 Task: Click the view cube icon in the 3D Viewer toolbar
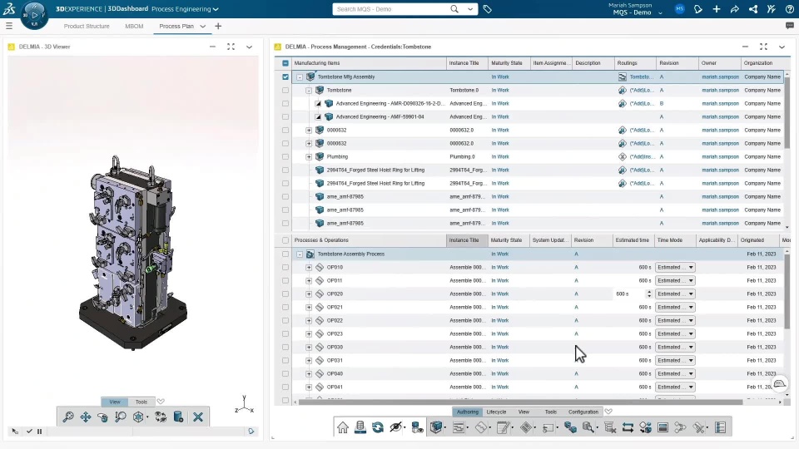(138, 417)
